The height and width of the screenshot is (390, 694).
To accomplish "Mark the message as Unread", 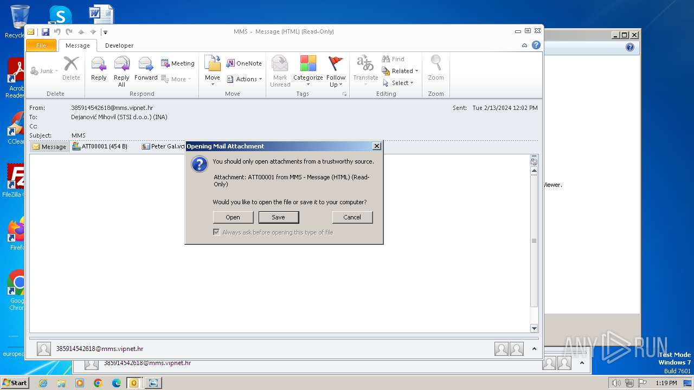I will [x=280, y=71].
